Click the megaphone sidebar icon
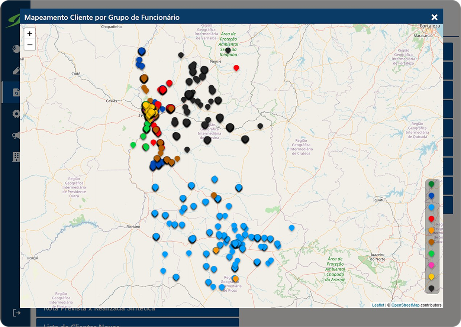 [x=16, y=136]
